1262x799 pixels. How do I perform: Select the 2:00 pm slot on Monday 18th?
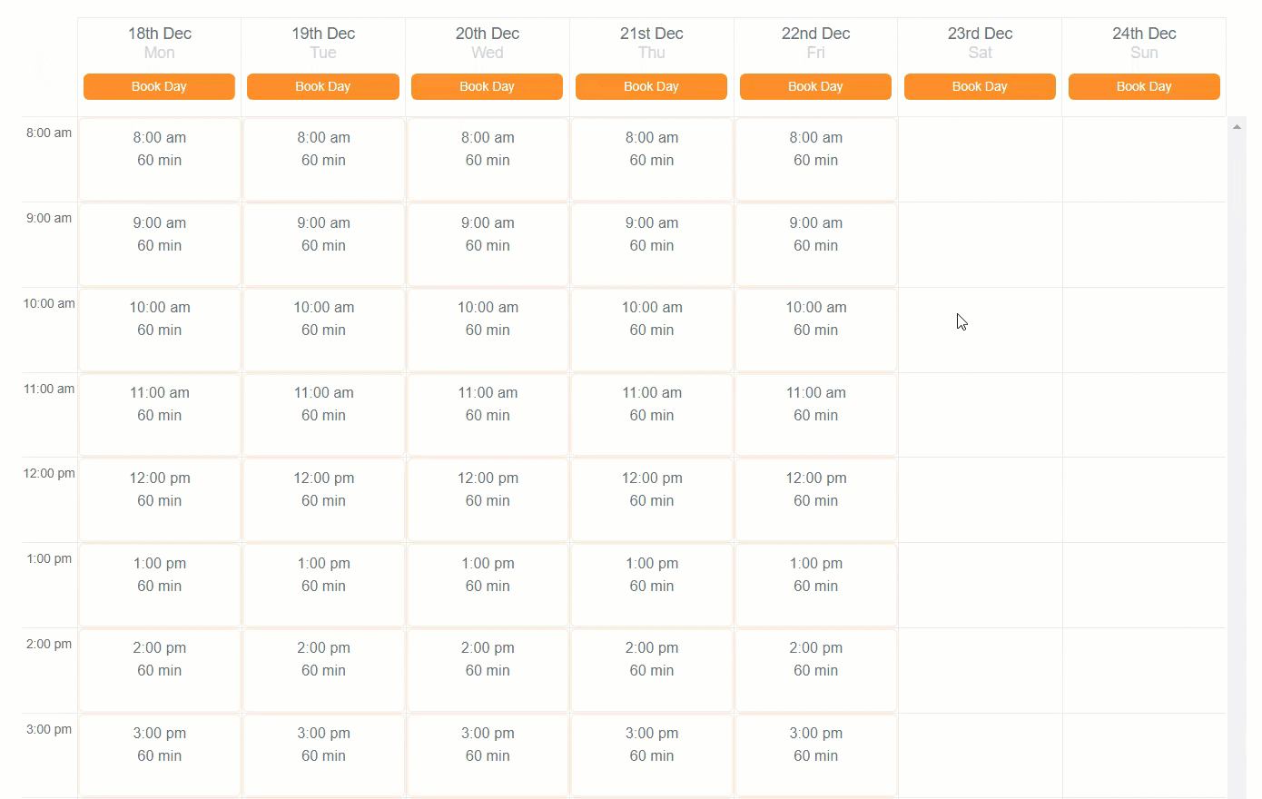click(160, 670)
